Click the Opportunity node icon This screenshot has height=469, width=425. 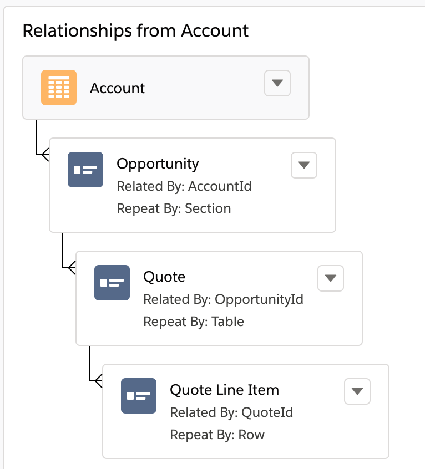(85, 170)
